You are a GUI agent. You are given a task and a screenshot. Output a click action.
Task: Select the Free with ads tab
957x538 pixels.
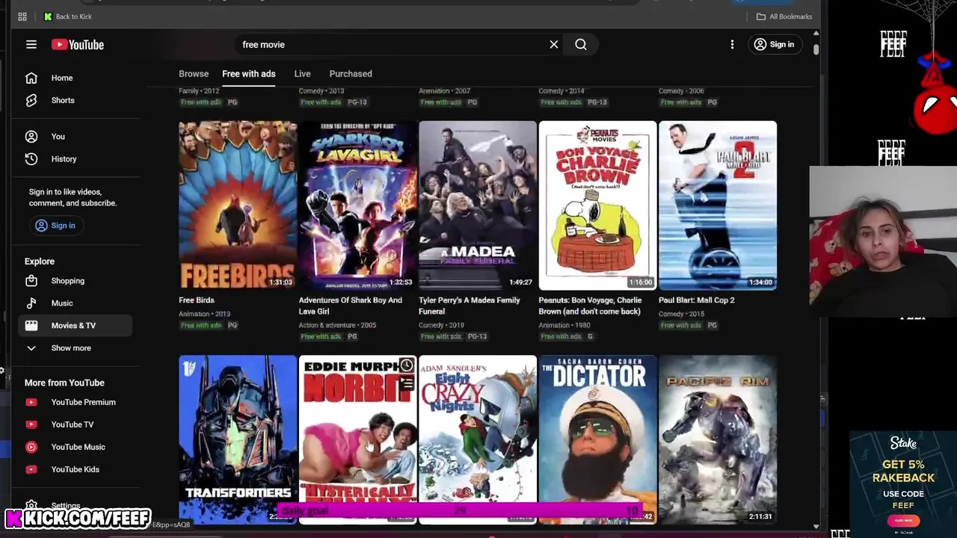point(249,74)
